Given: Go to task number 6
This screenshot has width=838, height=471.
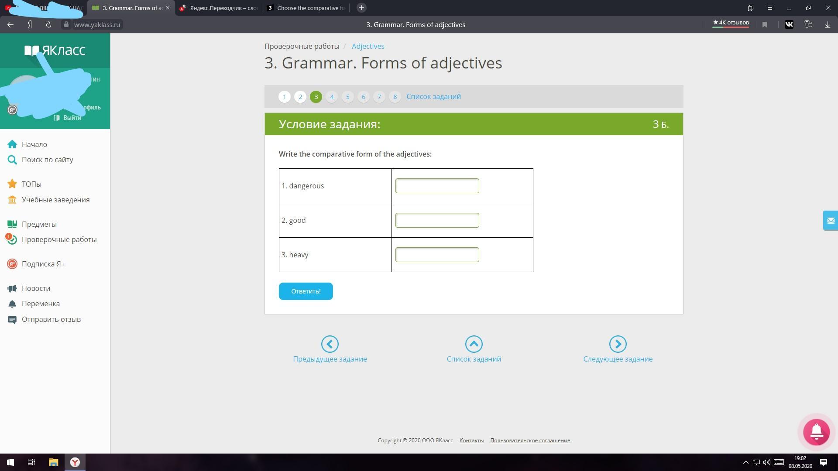Looking at the screenshot, I should 364,97.
